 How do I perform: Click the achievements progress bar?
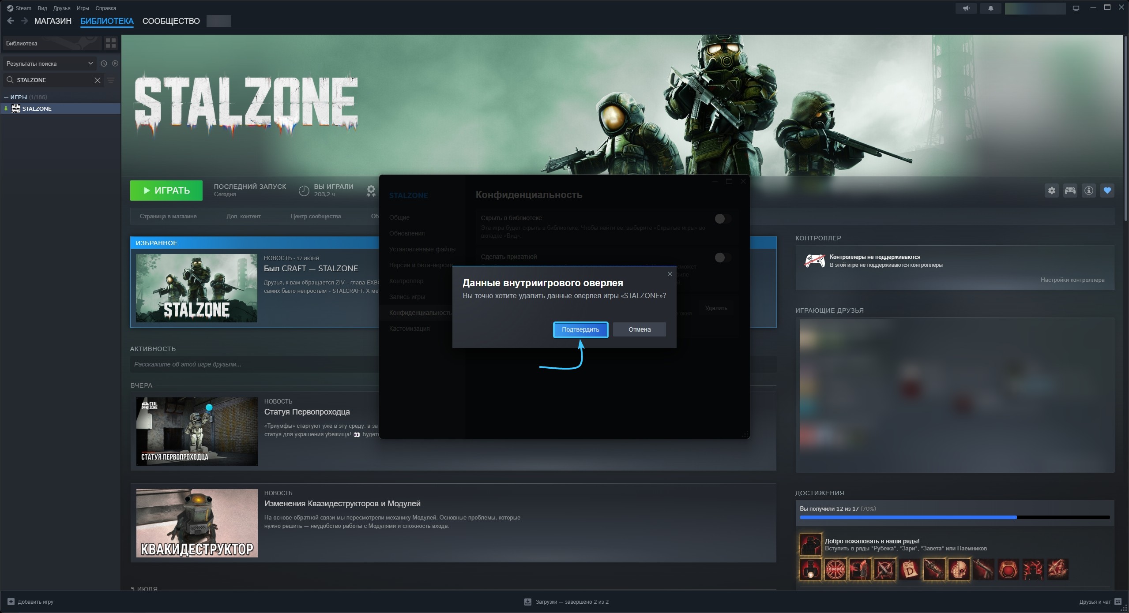click(955, 517)
